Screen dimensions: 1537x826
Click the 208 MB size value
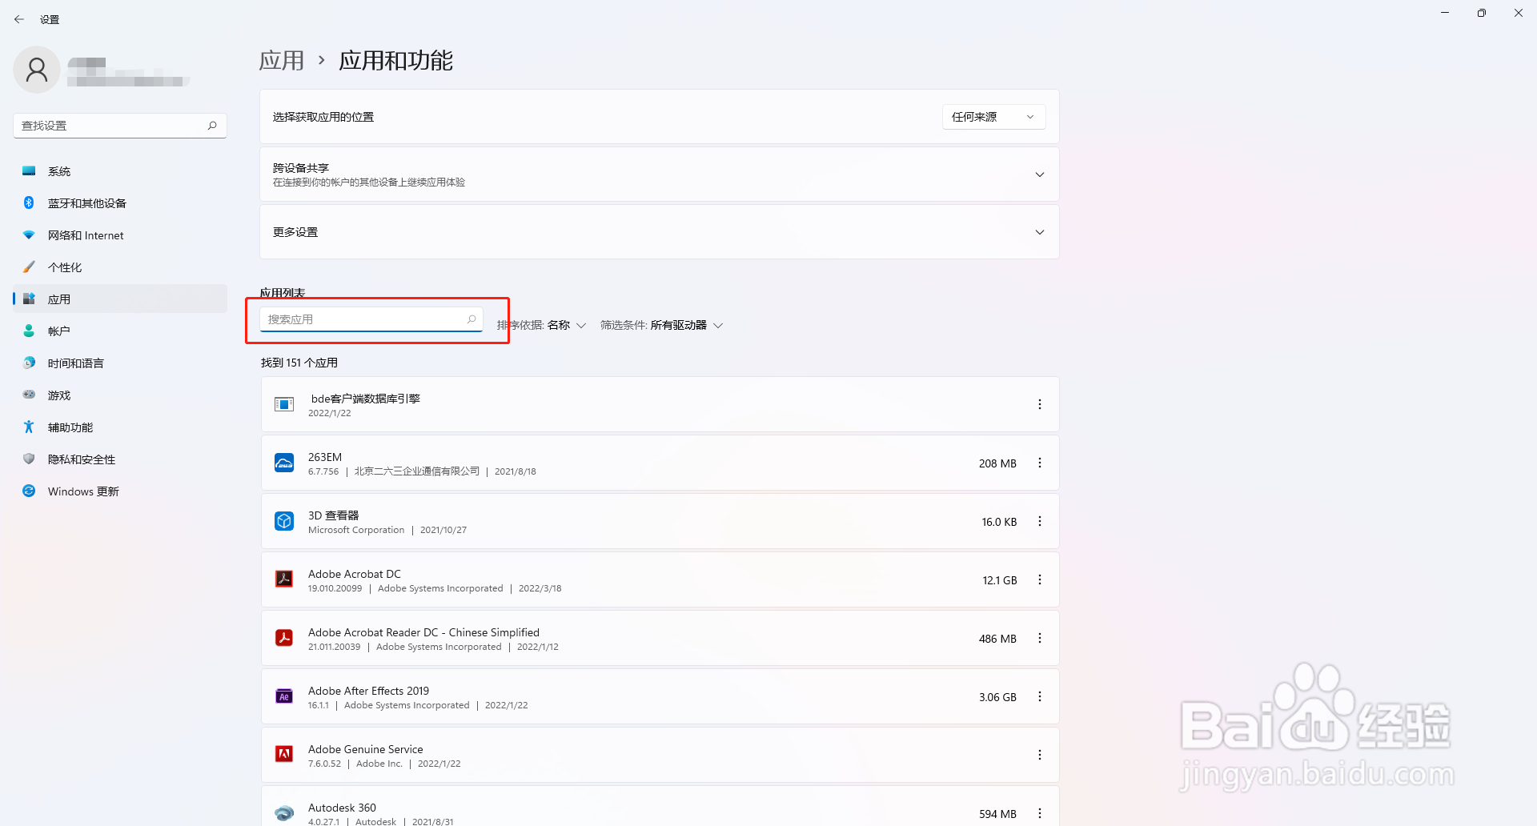pos(997,463)
